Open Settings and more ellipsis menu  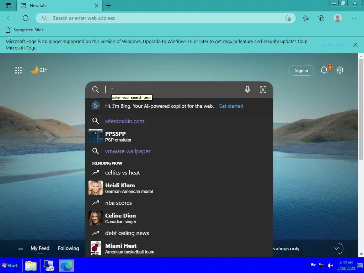click(x=354, y=18)
